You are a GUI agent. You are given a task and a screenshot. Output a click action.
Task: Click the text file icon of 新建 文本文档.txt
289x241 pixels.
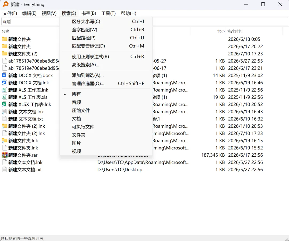point(5,119)
